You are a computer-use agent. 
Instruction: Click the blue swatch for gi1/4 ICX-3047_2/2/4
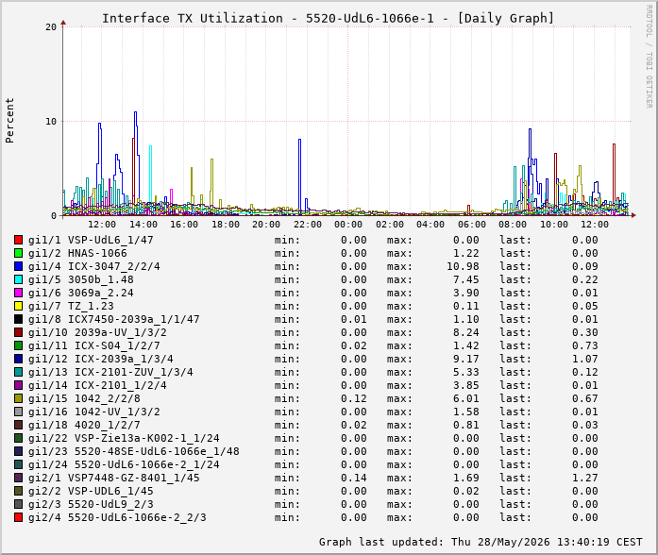pyautogui.click(x=18, y=266)
